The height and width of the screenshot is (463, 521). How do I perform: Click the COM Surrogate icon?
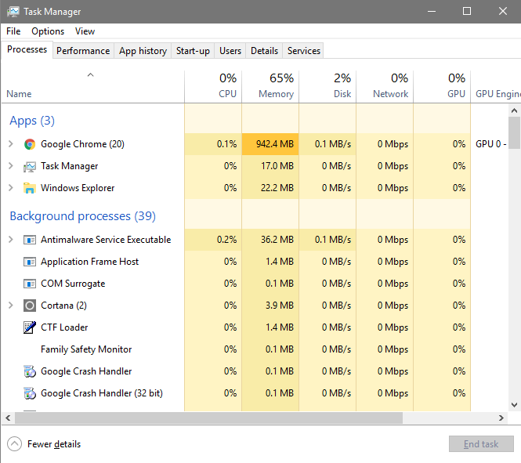[30, 284]
